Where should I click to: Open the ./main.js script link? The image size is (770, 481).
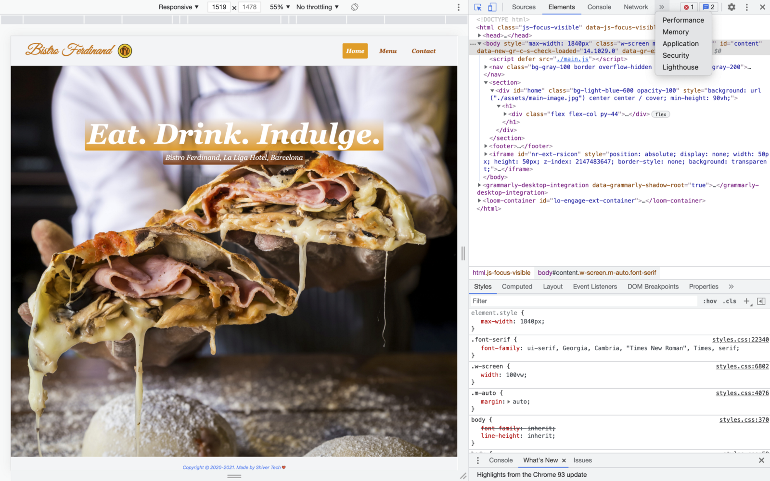click(x=572, y=59)
